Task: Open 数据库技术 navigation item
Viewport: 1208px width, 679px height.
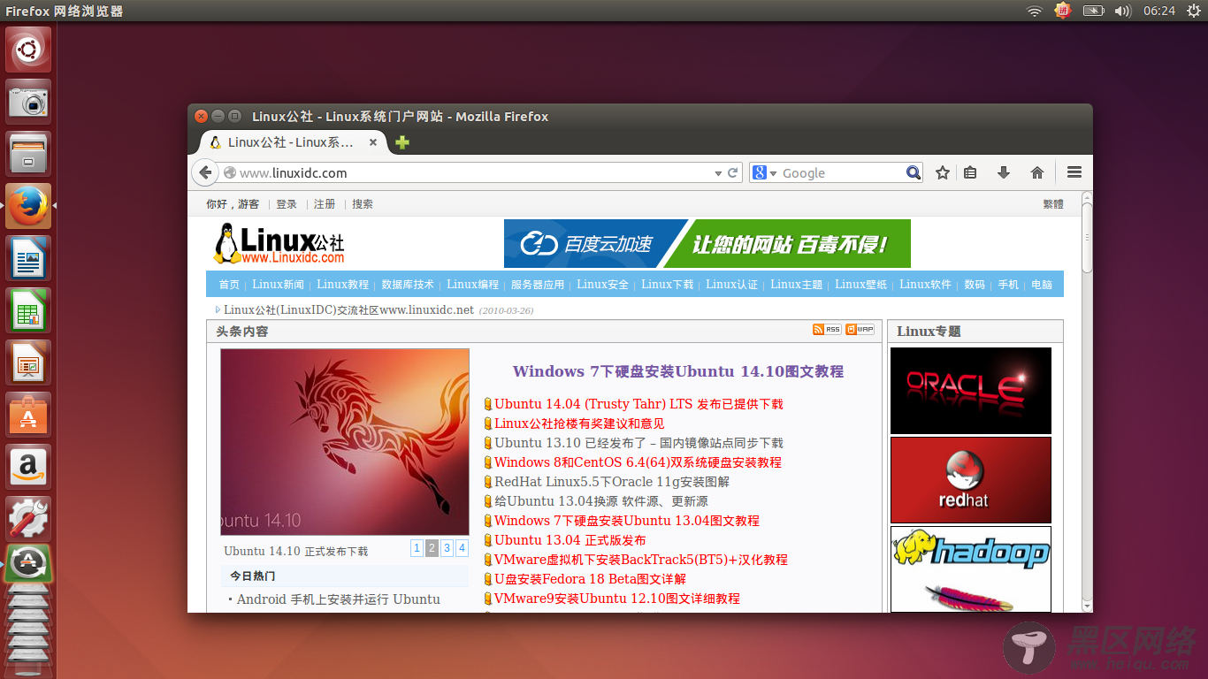Action: click(408, 285)
